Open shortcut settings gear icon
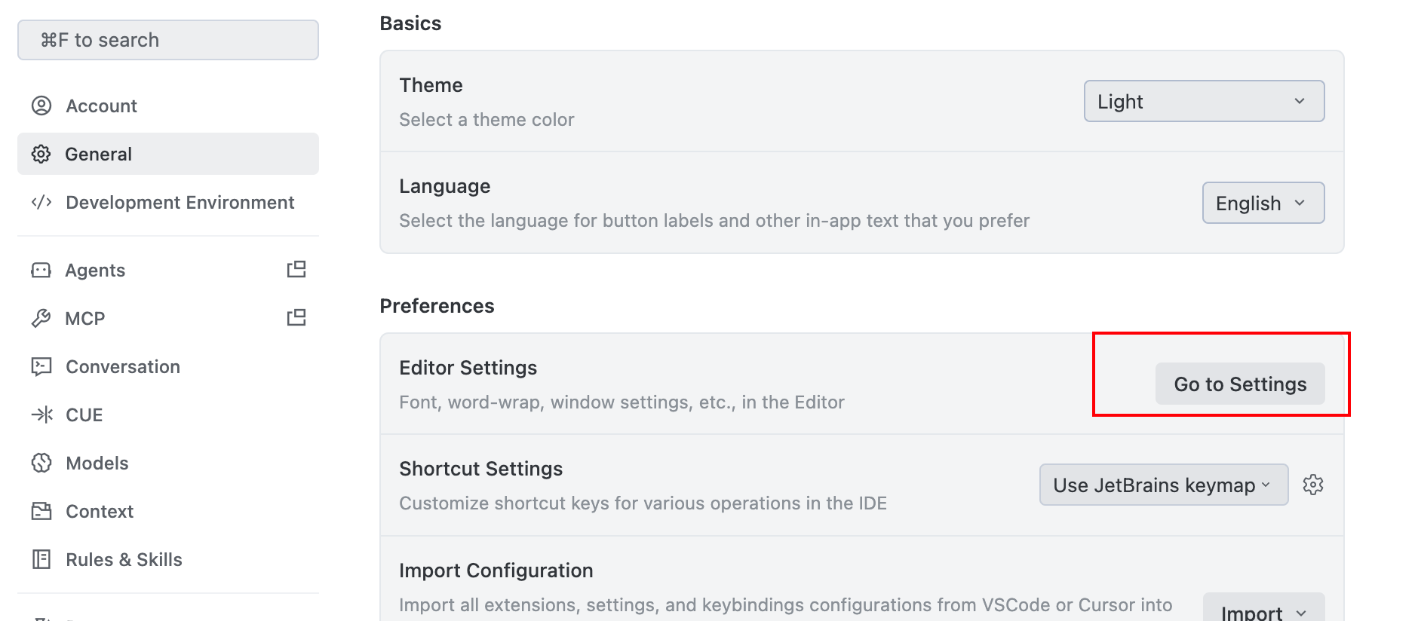1418x621 pixels. click(1313, 485)
